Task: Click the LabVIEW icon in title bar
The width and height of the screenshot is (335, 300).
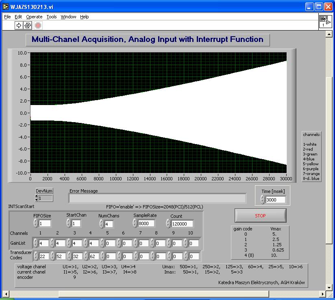Action: (x=6, y=7)
